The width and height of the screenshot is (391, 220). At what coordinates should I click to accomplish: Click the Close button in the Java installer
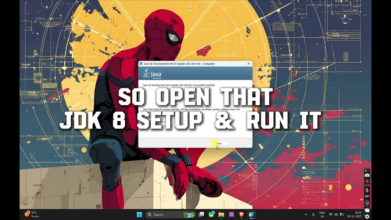point(218,143)
